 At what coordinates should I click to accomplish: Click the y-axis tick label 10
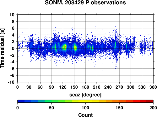[12, 15]
